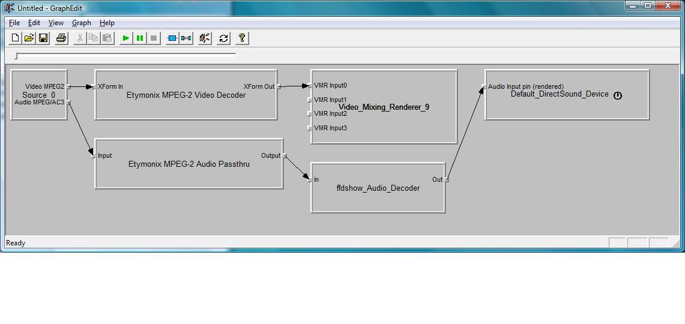
Task: Print the filter graph
Action: click(61, 38)
